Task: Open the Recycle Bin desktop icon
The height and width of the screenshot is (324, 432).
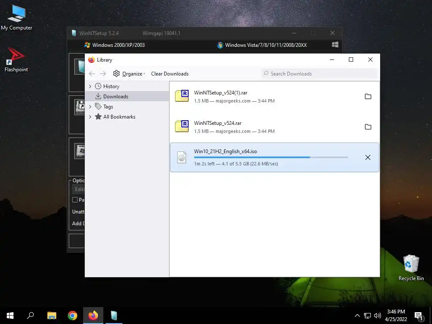Action: pyautogui.click(x=411, y=268)
